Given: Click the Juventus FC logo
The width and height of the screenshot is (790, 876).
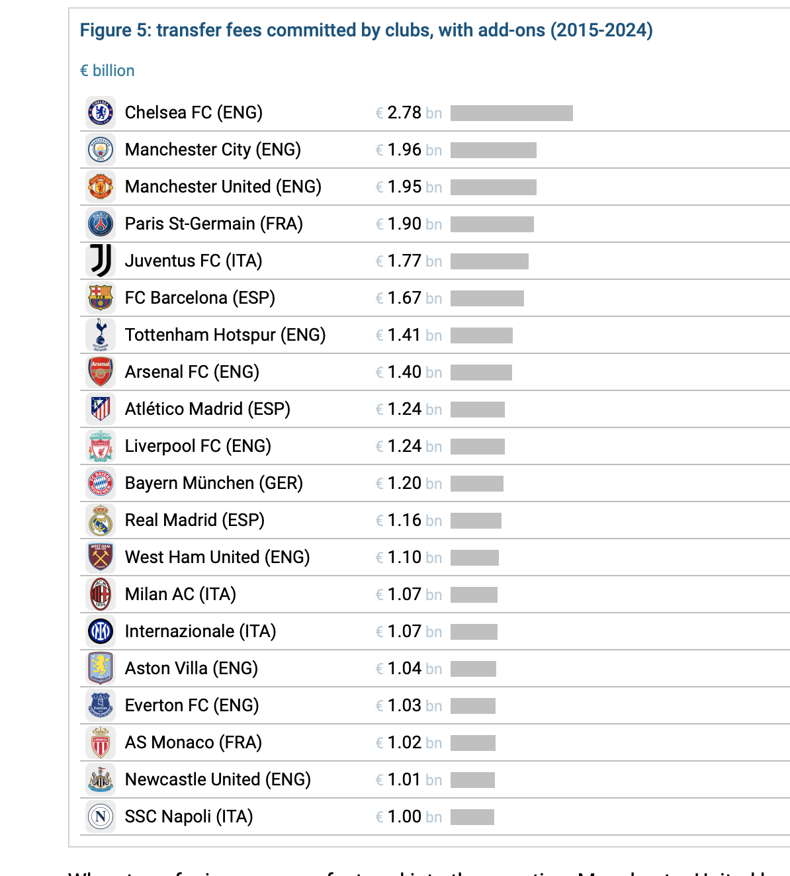Looking at the screenshot, I should point(101,261).
